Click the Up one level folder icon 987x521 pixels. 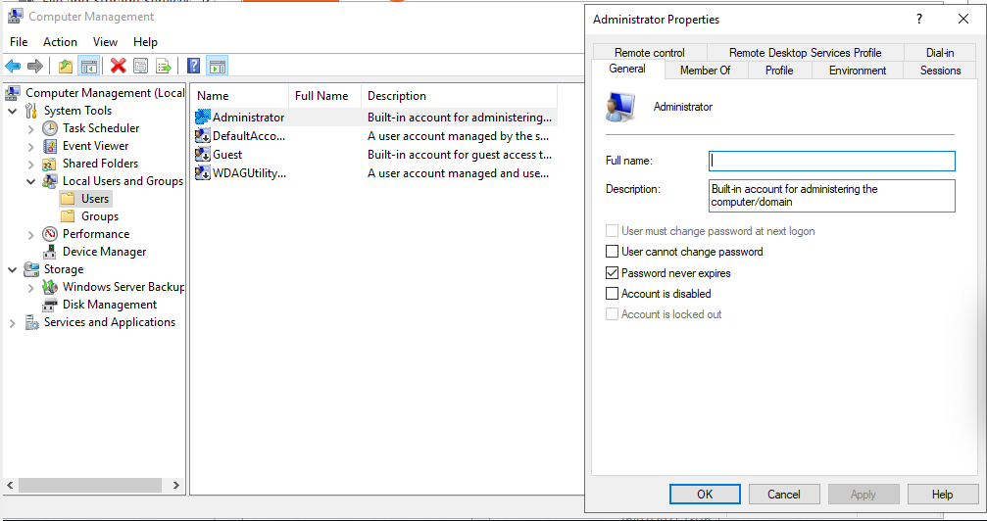pos(66,66)
